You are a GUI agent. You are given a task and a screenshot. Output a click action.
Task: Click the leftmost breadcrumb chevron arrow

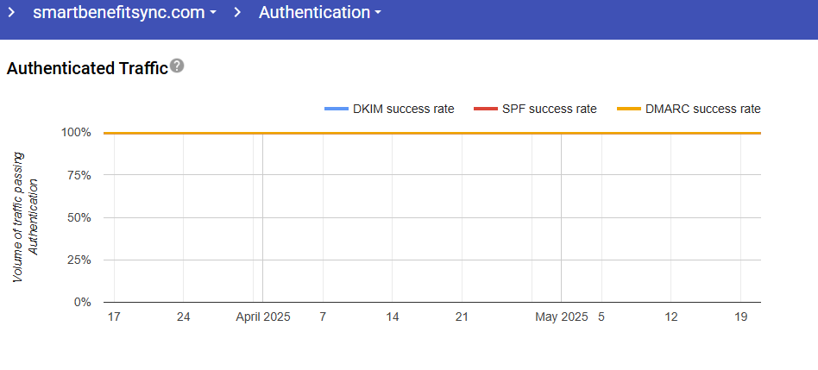[12, 12]
